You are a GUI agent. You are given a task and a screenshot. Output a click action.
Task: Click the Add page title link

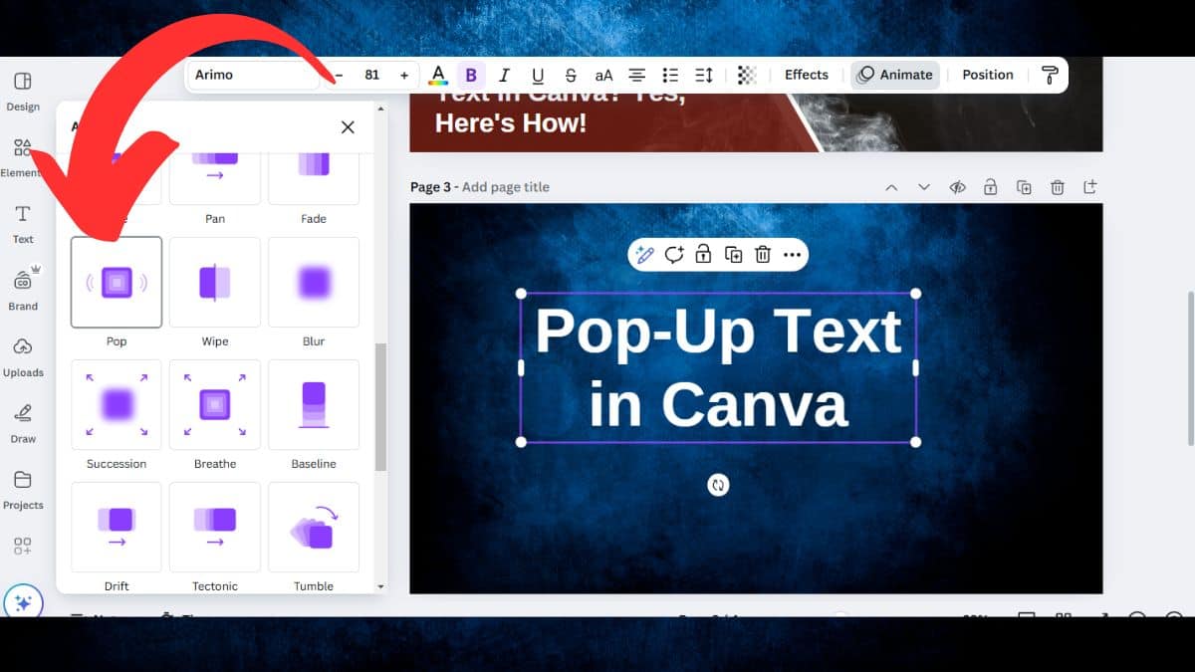[508, 186]
